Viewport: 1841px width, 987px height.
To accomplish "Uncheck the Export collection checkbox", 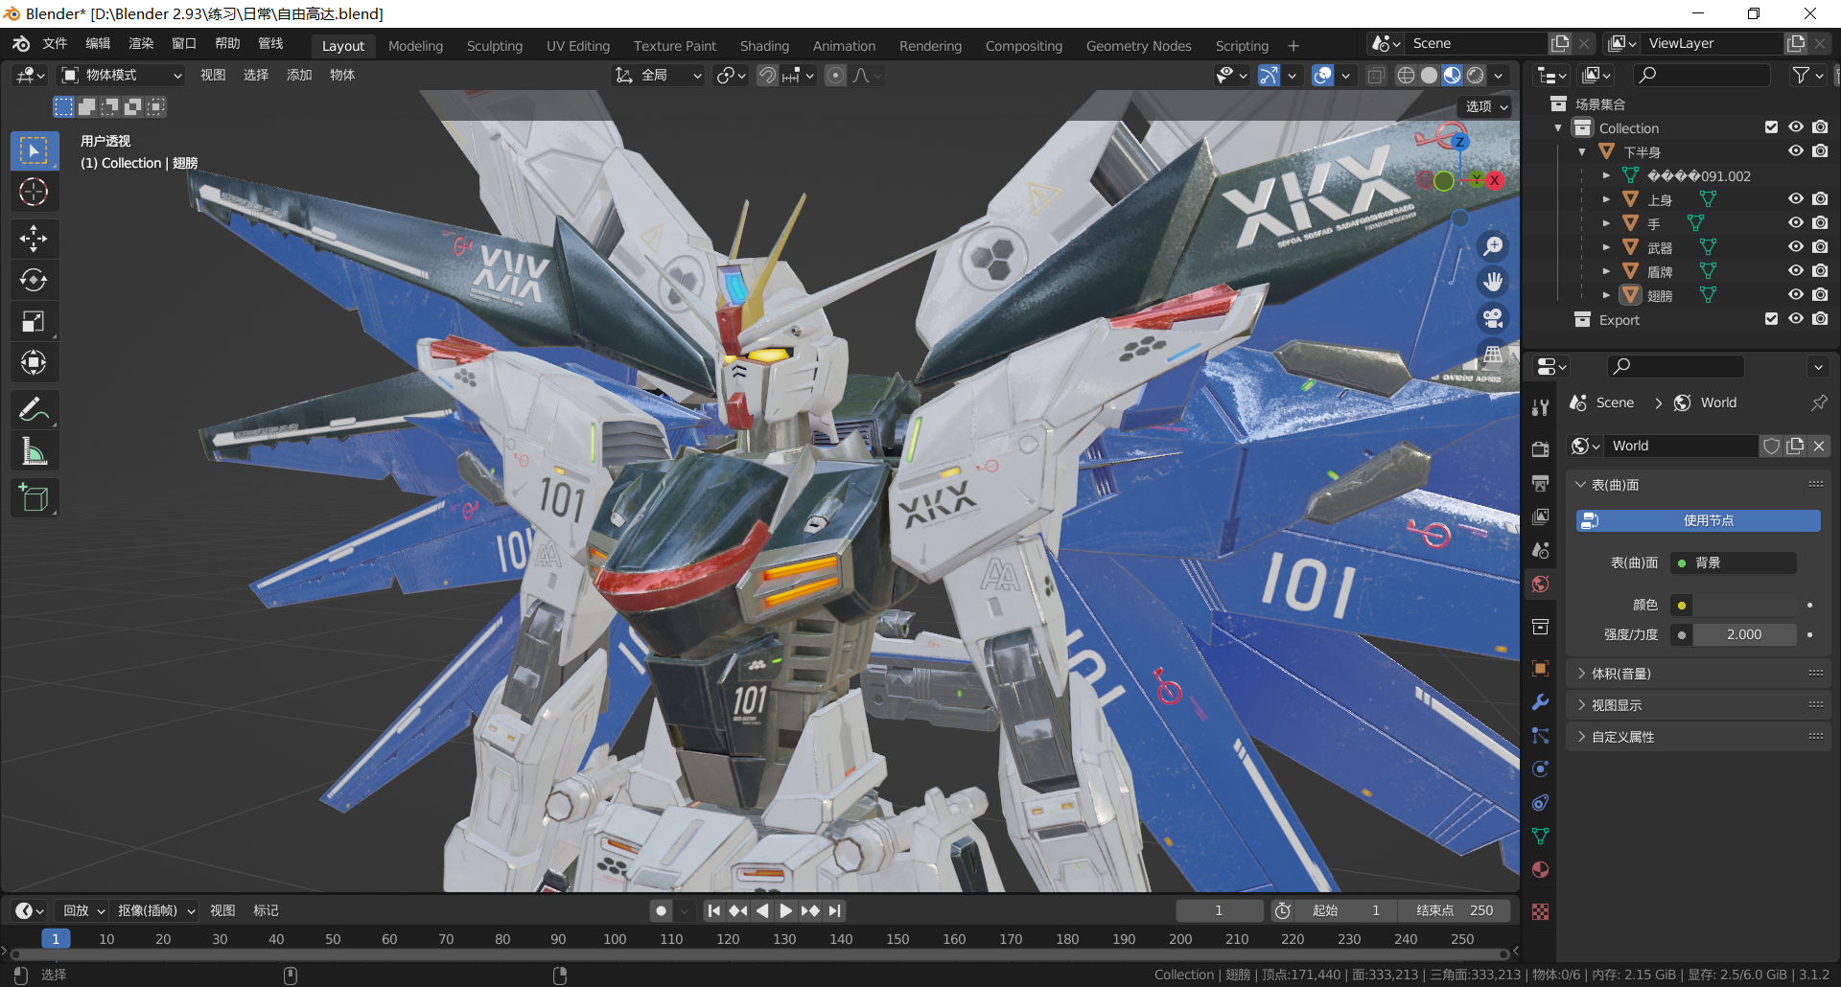I will coord(1771,319).
